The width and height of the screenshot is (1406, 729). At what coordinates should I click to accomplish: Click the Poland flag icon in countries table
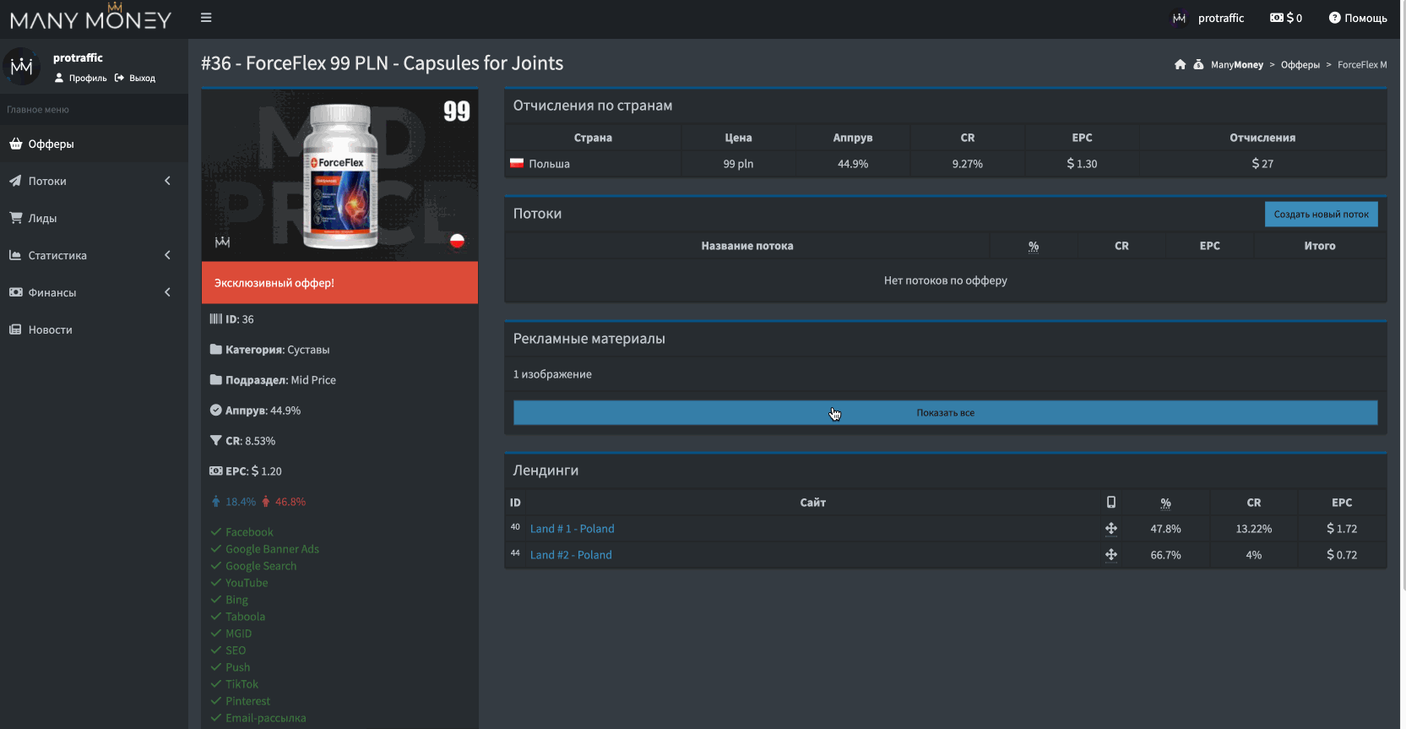517,163
